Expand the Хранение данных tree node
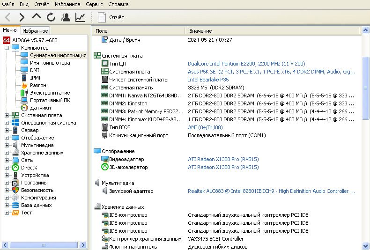Viewport: 370px width, 250px height. coord(7,153)
